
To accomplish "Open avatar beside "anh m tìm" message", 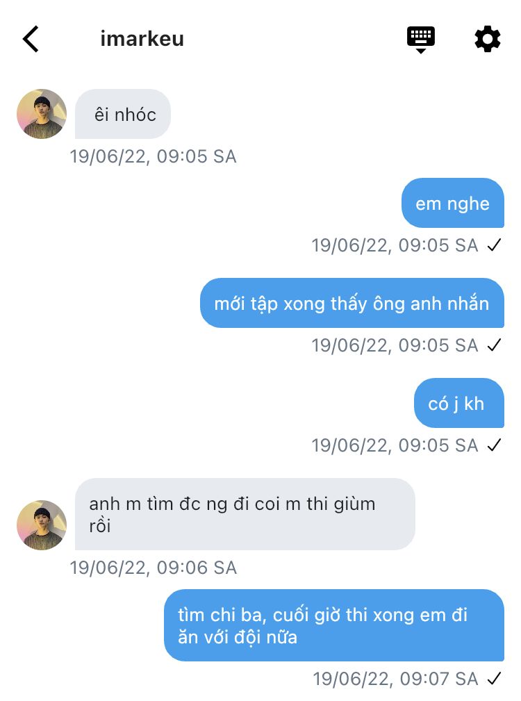I will tap(42, 525).
